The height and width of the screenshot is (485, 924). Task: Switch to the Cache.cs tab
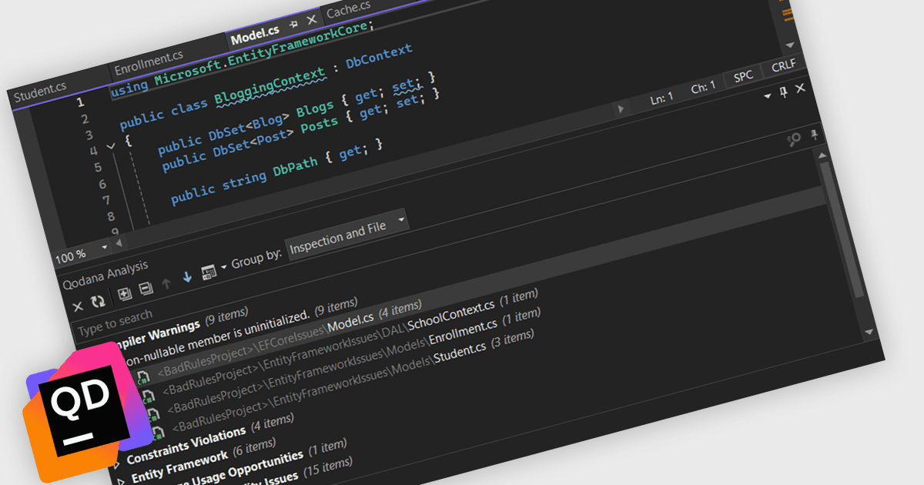click(349, 10)
